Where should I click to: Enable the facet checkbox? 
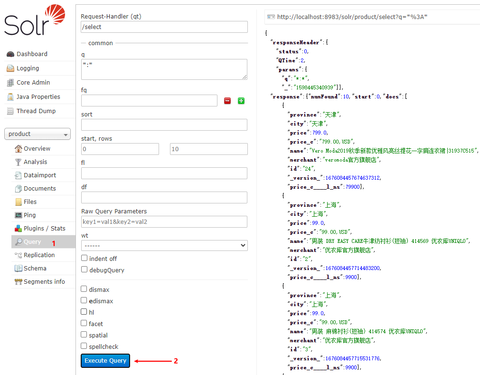click(x=84, y=323)
